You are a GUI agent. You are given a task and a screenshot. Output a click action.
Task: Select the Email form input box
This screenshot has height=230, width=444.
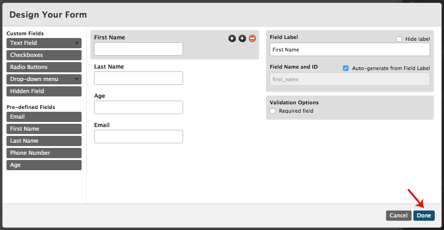click(x=139, y=136)
